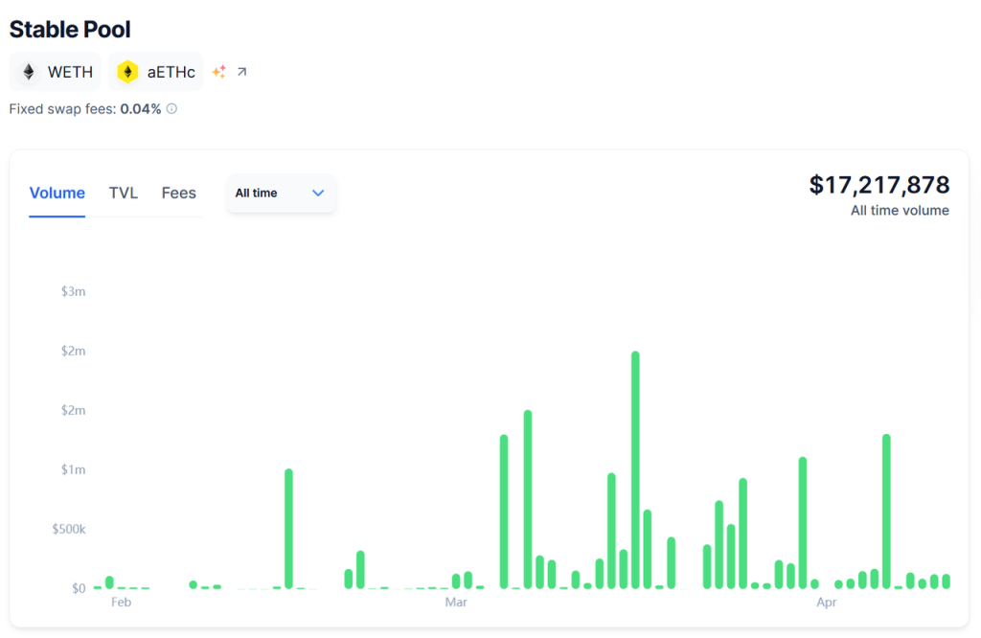Click the tallest green bar in the chart
The height and width of the screenshot is (638, 981).
tap(635, 469)
